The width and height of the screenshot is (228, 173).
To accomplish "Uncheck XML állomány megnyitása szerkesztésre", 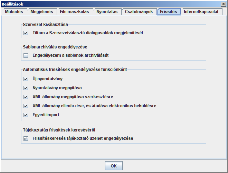I will [26, 97].
